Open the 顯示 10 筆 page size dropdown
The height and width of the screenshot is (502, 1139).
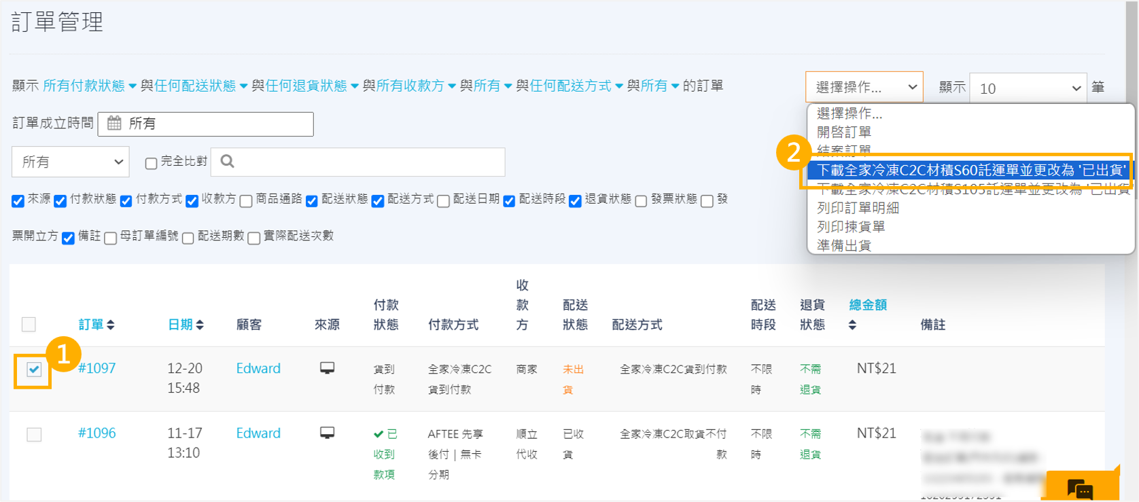click(1027, 88)
